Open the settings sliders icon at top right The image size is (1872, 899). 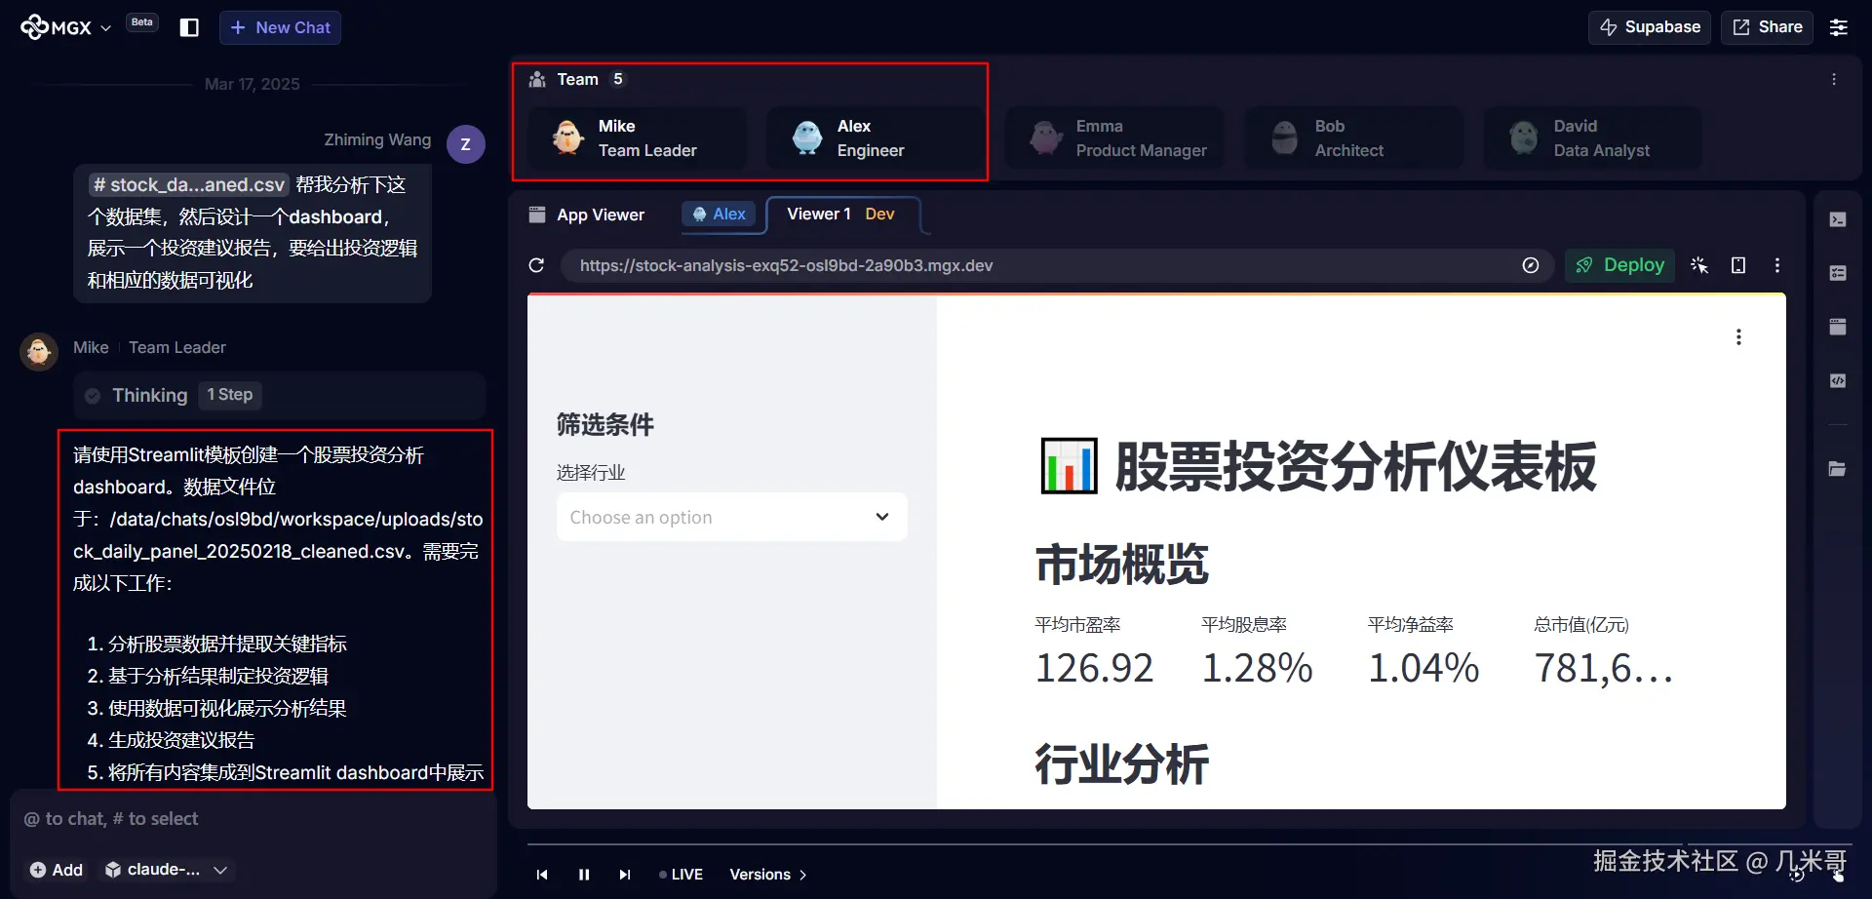tap(1840, 26)
